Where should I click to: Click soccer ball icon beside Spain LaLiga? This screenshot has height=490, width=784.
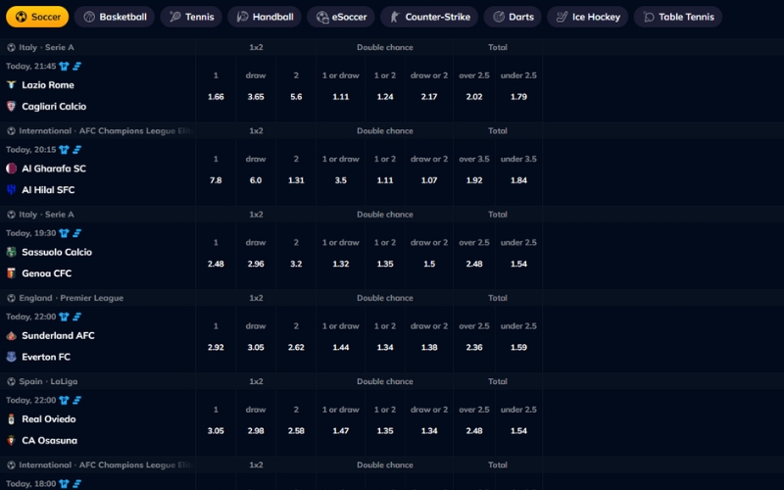[x=11, y=381]
